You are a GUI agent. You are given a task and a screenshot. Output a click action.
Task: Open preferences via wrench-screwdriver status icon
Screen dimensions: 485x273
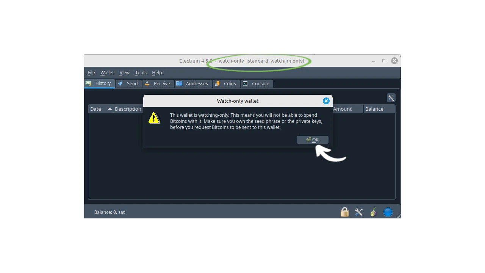click(x=359, y=212)
